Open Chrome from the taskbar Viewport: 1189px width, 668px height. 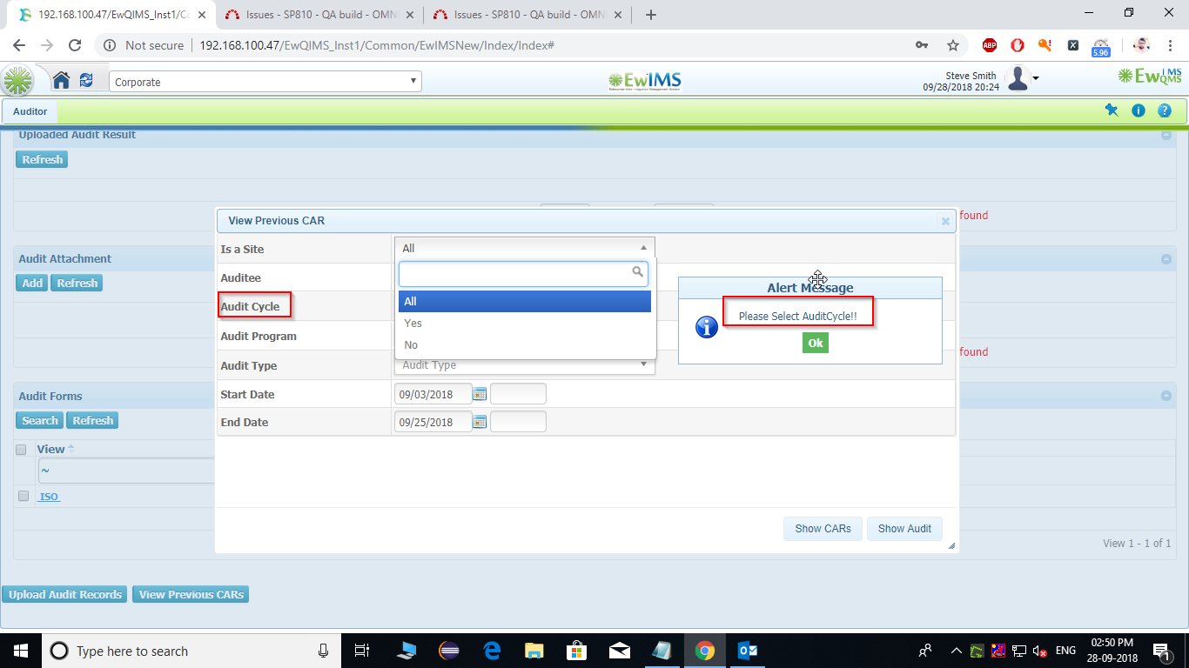coord(704,651)
